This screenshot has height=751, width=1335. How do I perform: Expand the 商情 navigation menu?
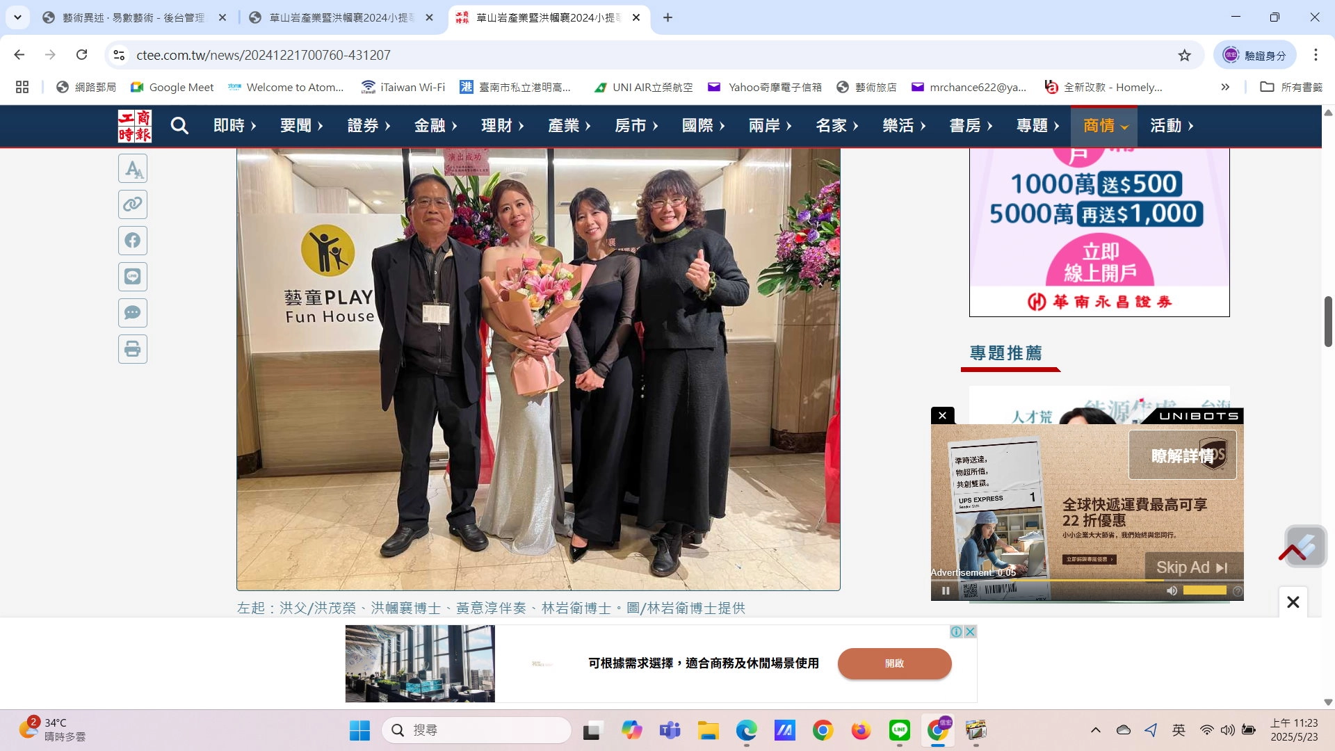tap(1105, 126)
